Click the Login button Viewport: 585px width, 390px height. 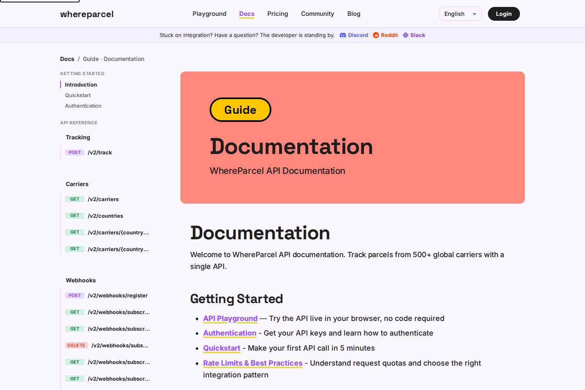(504, 14)
